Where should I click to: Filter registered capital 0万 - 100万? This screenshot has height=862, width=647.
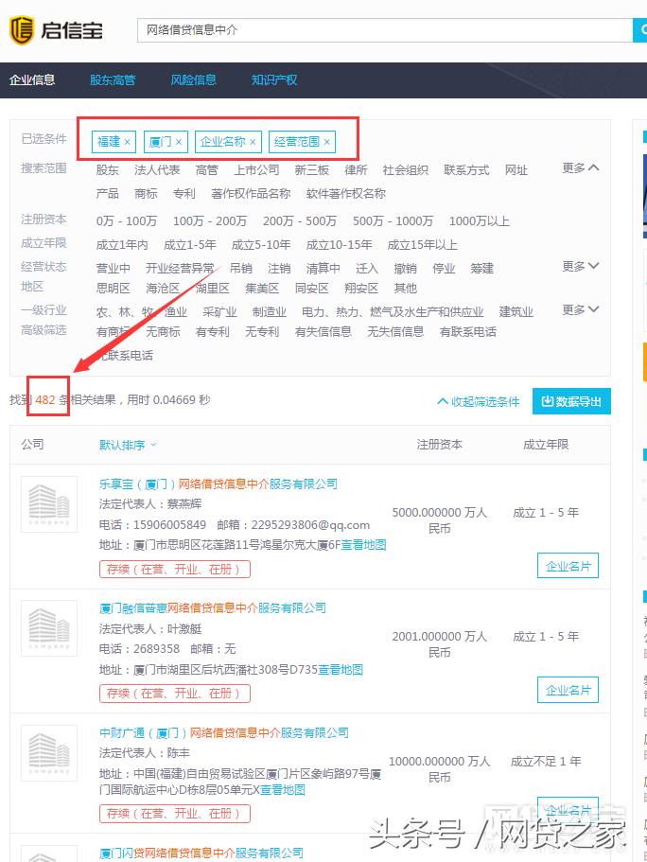point(127,221)
